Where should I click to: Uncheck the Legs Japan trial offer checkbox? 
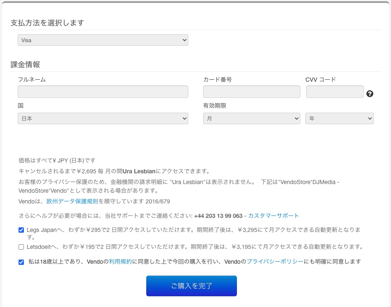[x=21, y=230]
